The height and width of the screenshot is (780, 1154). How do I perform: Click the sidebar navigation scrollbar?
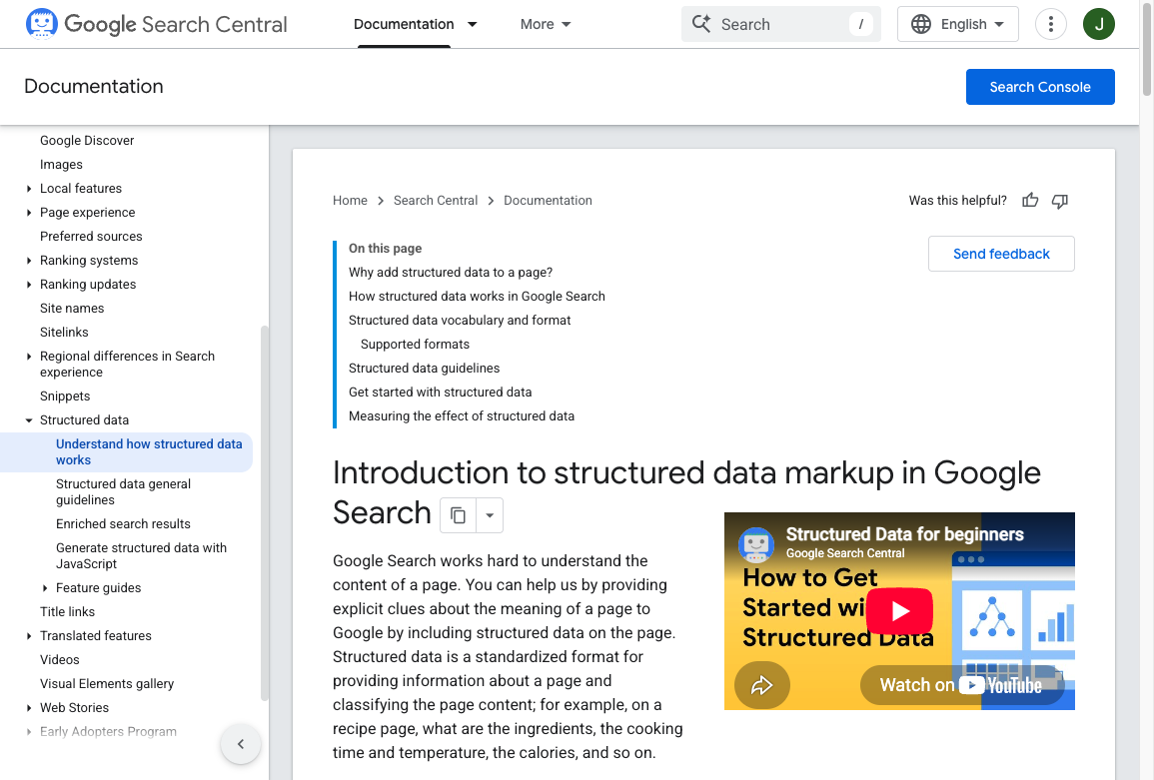click(264, 513)
